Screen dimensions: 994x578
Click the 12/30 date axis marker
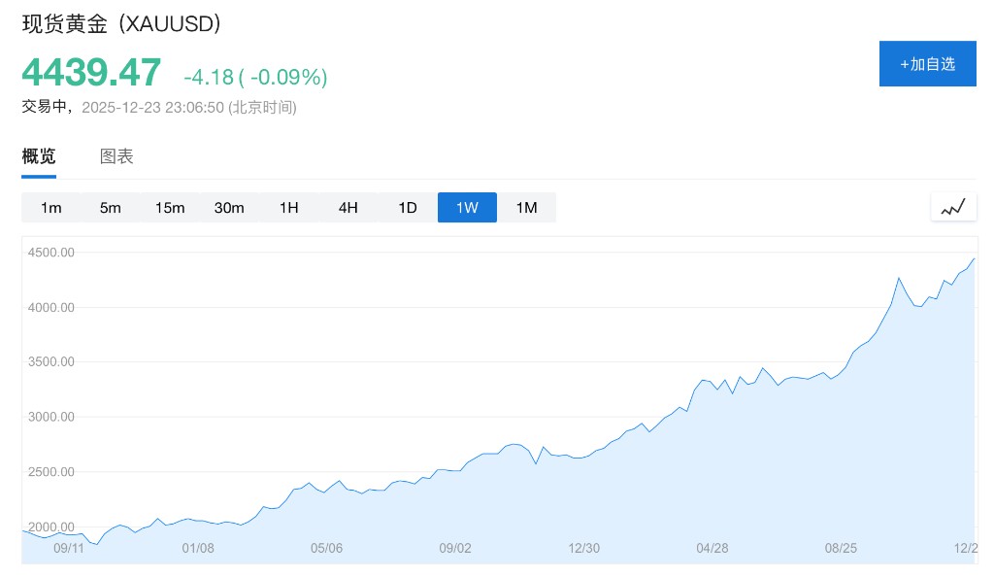tap(583, 548)
